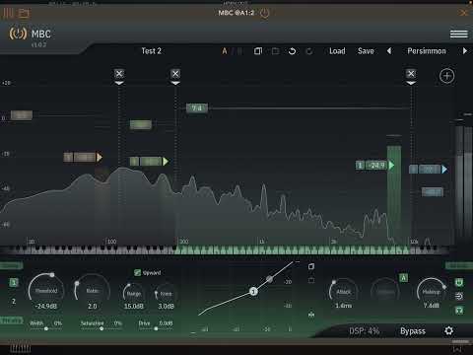Click the Bypass button
Viewport: 473px width, 355px height.
pyautogui.click(x=413, y=331)
